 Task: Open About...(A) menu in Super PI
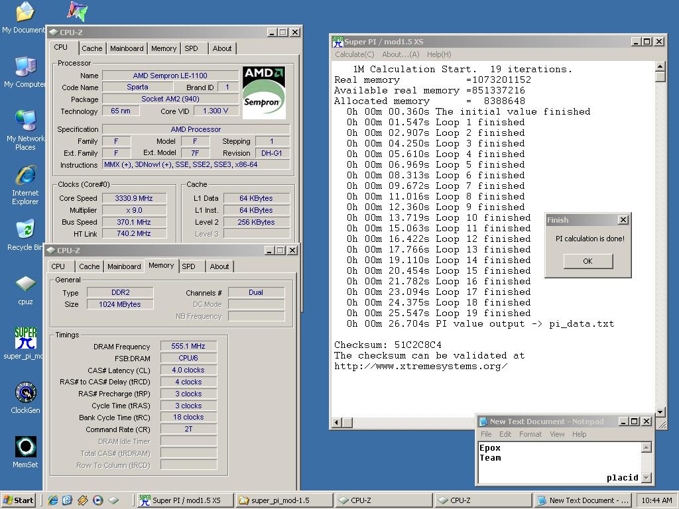tap(401, 54)
